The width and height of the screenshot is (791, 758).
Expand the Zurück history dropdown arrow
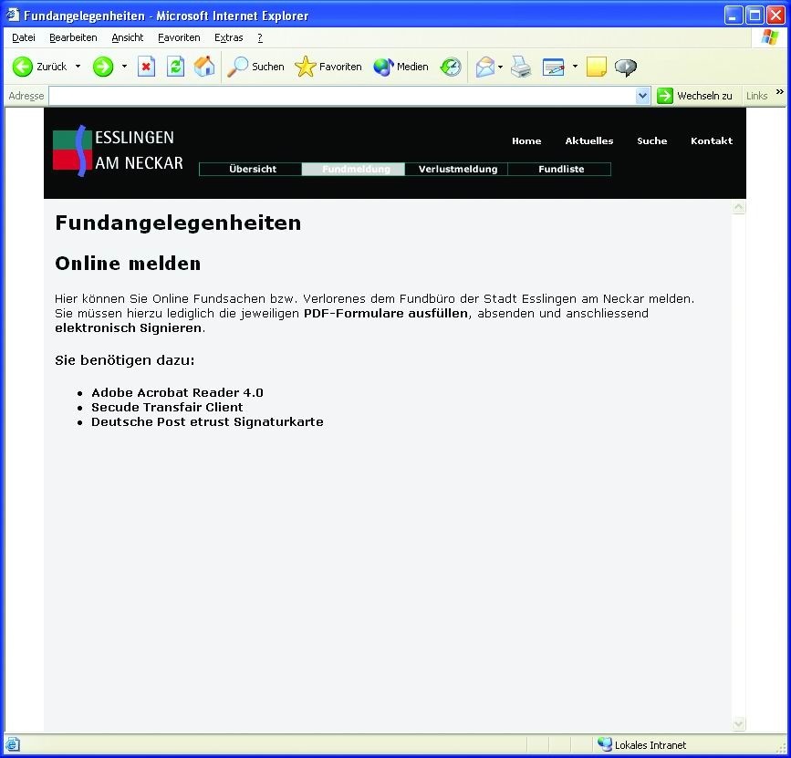[78, 67]
